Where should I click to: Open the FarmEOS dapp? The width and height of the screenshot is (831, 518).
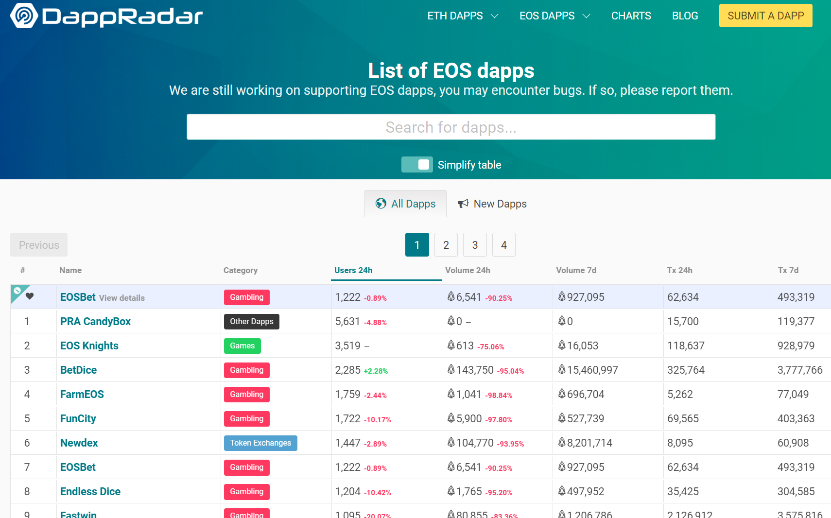coord(82,394)
